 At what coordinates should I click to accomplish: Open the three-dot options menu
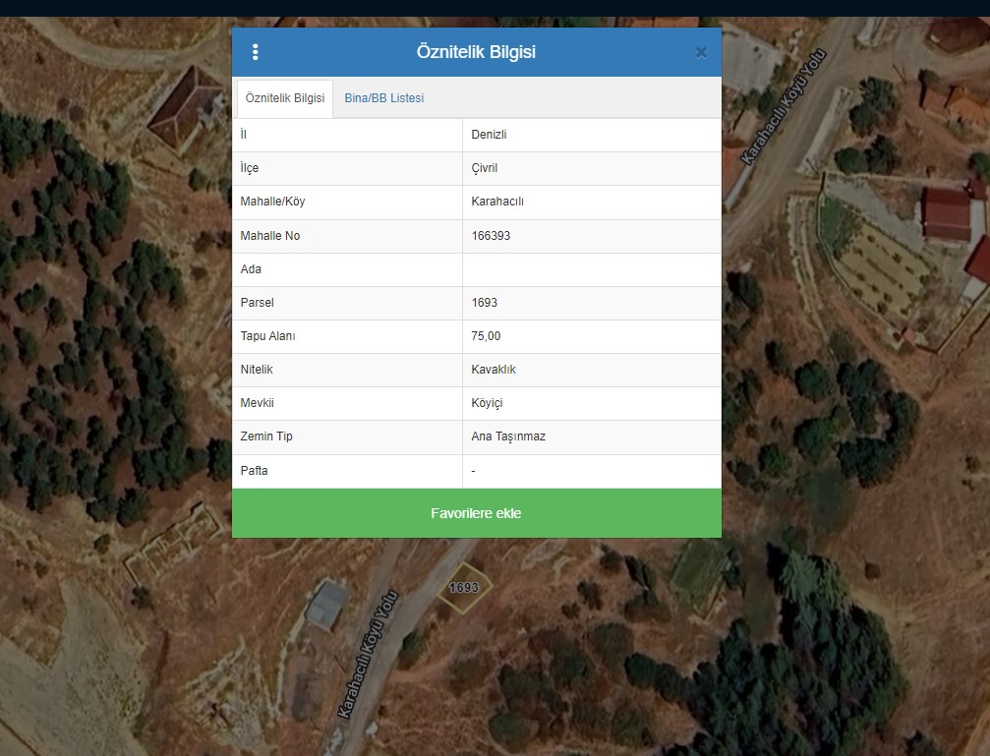pyautogui.click(x=256, y=52)
